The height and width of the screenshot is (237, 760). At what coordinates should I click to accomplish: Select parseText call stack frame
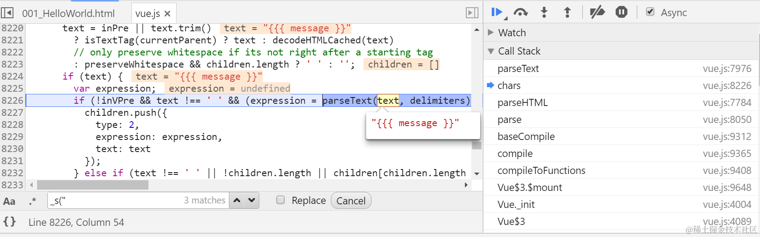point(621,68)
